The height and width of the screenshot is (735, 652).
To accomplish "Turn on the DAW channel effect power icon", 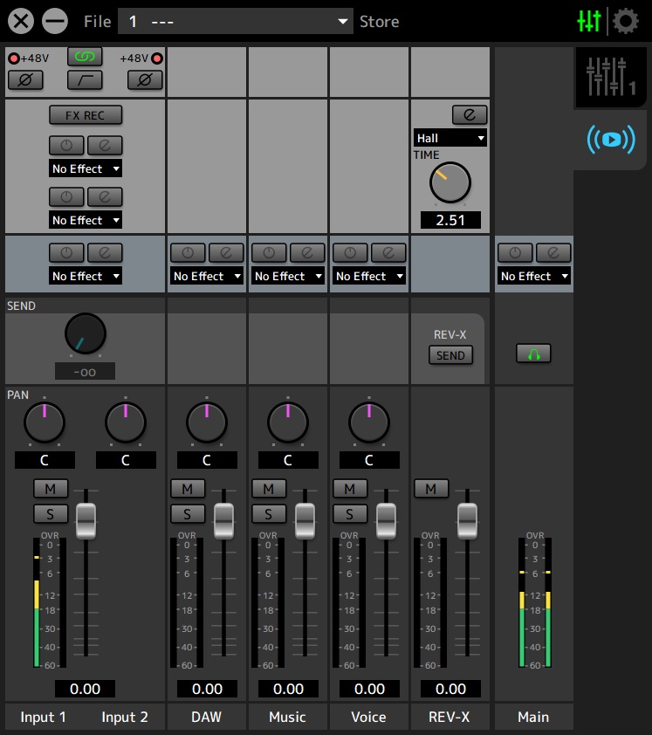I will 187,252.
